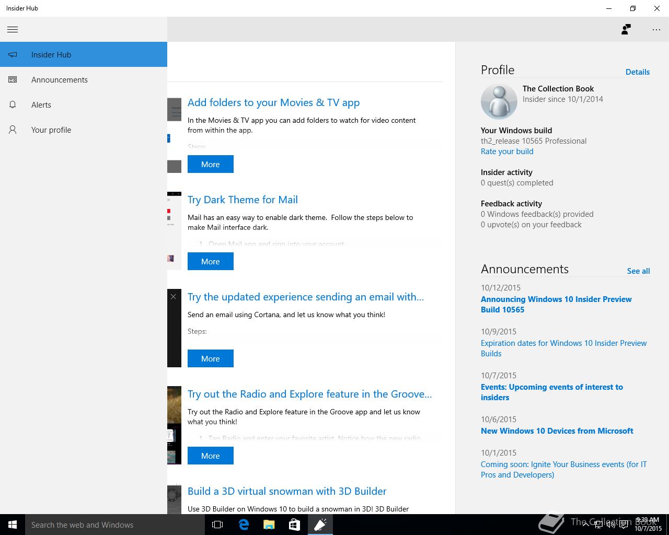The width and height of the screenshot is (669, 535).
Task: Click the Cortana email quest thumbnail
Action: pos(174,328)
